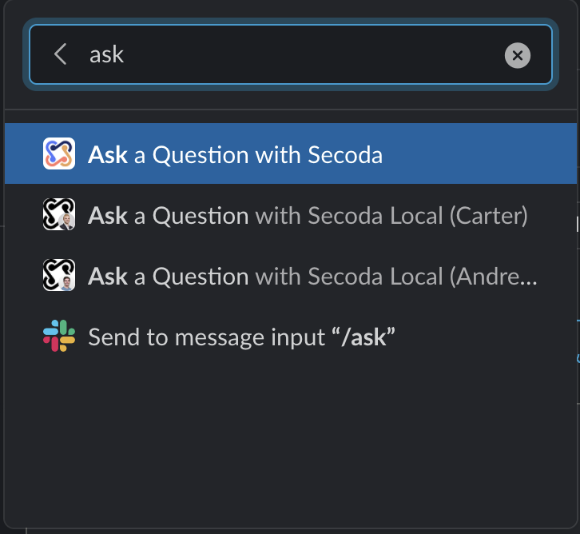Click the "with Secoda Local (Carter)" gray label
This screenshot has height=534, width=580.
coord(391,215)
